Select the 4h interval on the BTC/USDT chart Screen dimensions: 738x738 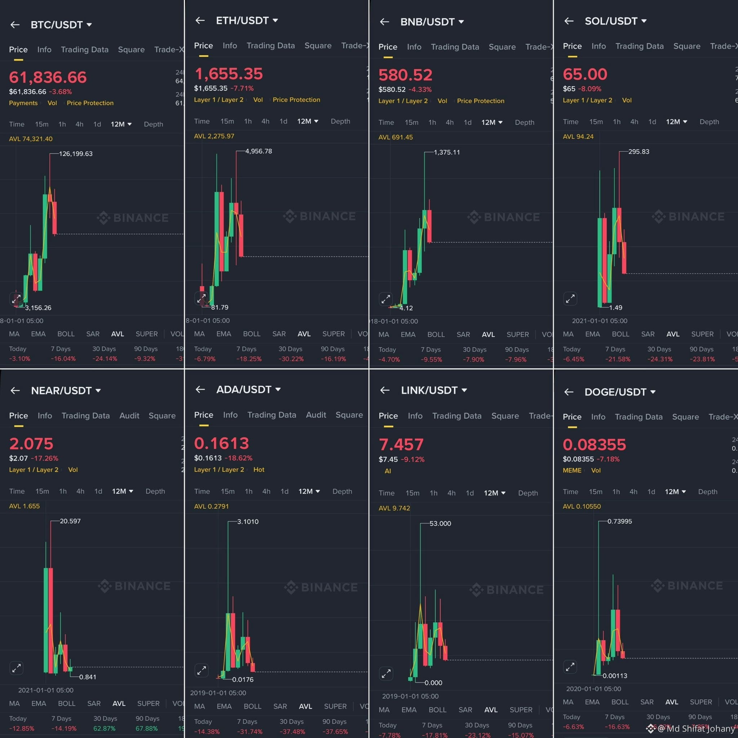79,124
